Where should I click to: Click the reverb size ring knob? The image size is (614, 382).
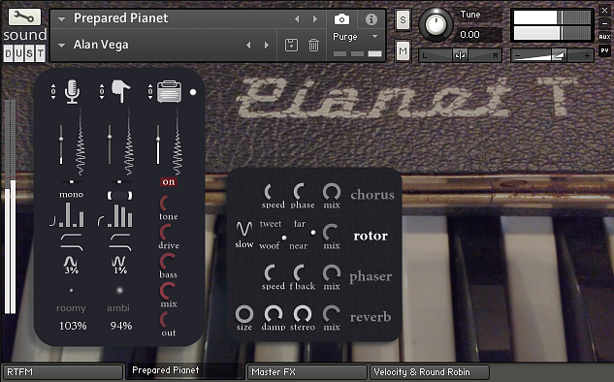(244, 314)
